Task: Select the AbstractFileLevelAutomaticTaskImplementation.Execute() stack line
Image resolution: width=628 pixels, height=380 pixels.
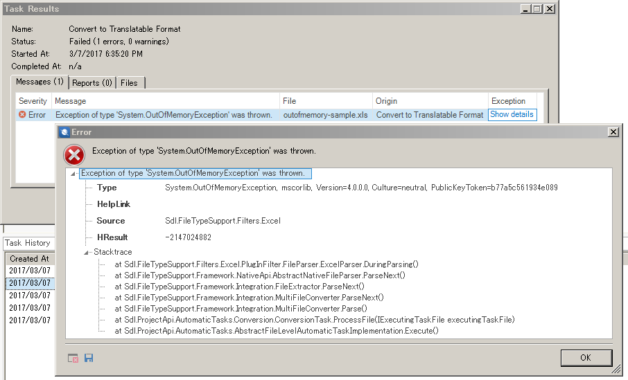Action: 277,331
